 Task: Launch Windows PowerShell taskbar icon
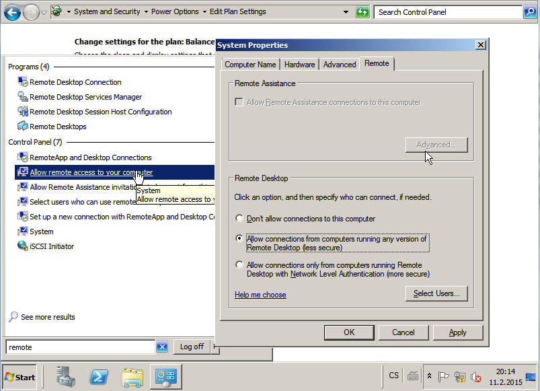[x=100, y=377]
